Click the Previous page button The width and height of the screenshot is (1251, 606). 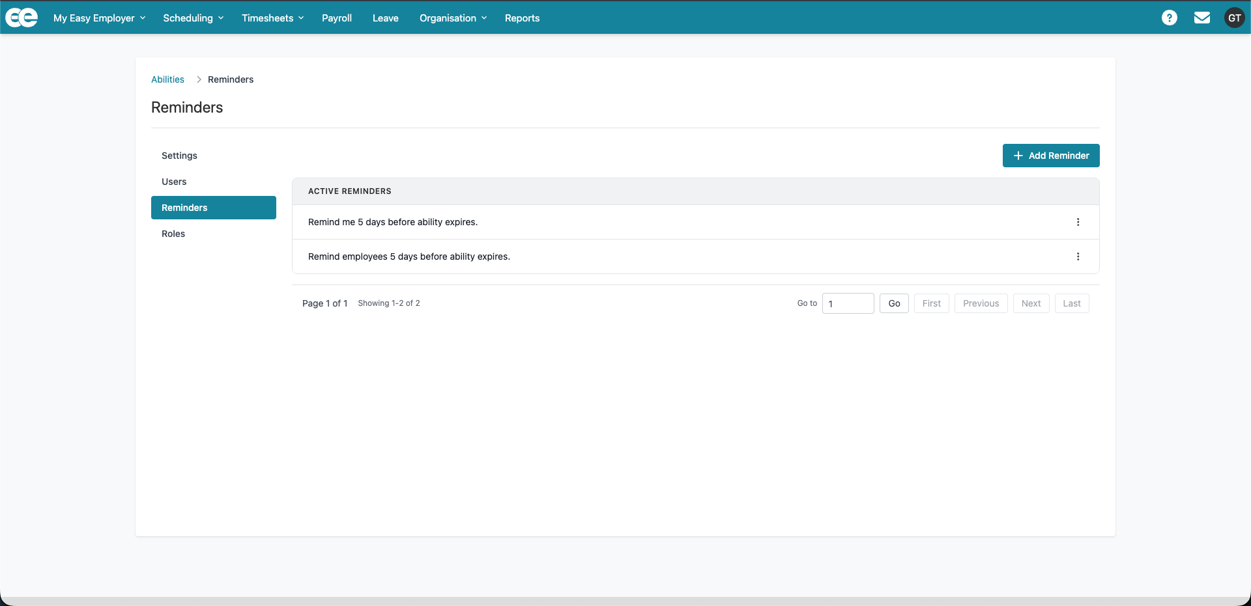(981, 303)
